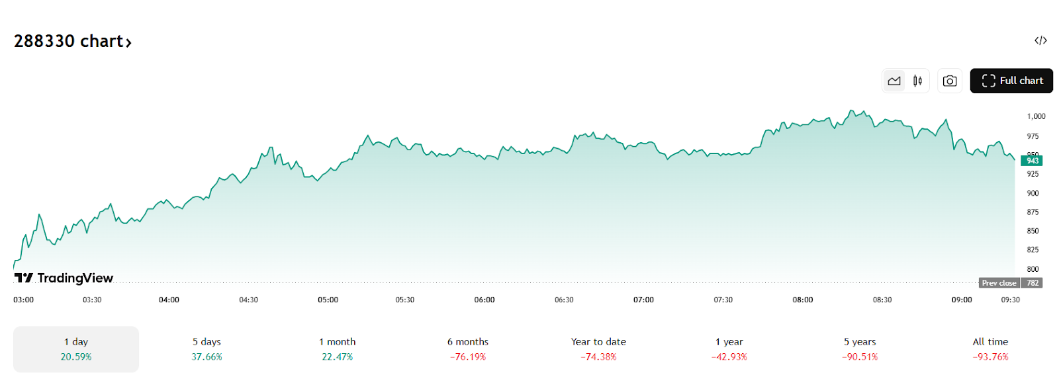Click the 08:00 time axis label
The height and width of the screenshot is (377, 1059).
pos(803,300)
